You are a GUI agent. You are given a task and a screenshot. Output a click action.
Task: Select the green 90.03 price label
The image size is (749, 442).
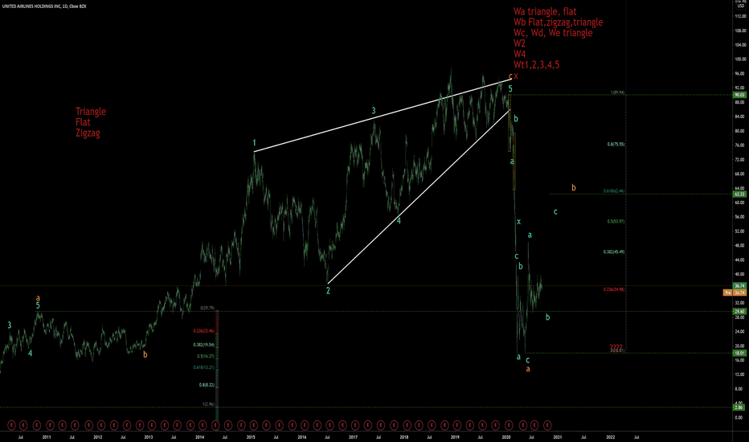pyautogui.click(x=739, y=95)
